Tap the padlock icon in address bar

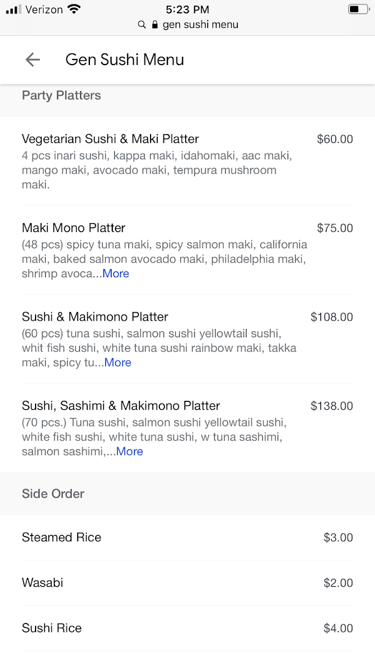(155, 25)
